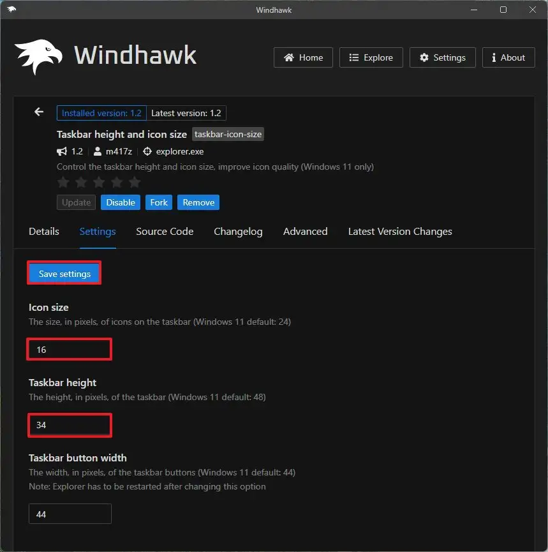Click the Taskbar height and icon size title

pyautogui.click(x=122, y=135)
